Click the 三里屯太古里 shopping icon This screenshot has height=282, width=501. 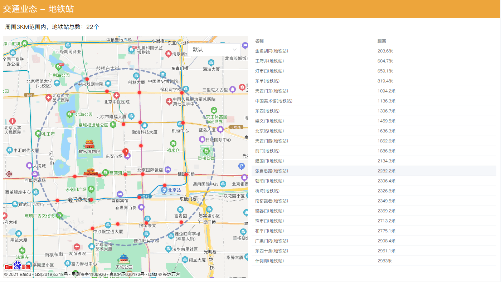pos(233,89)
